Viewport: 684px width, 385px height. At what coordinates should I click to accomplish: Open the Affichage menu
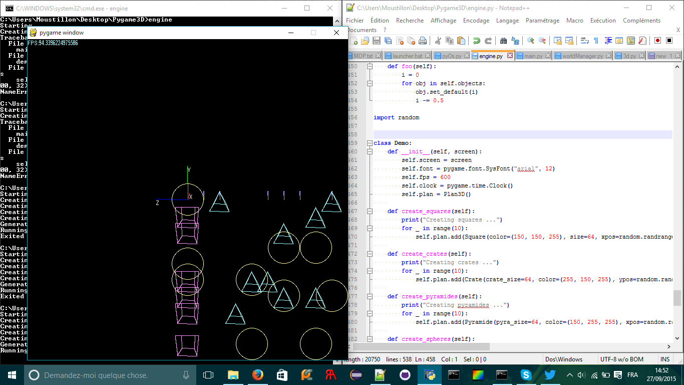443,21
